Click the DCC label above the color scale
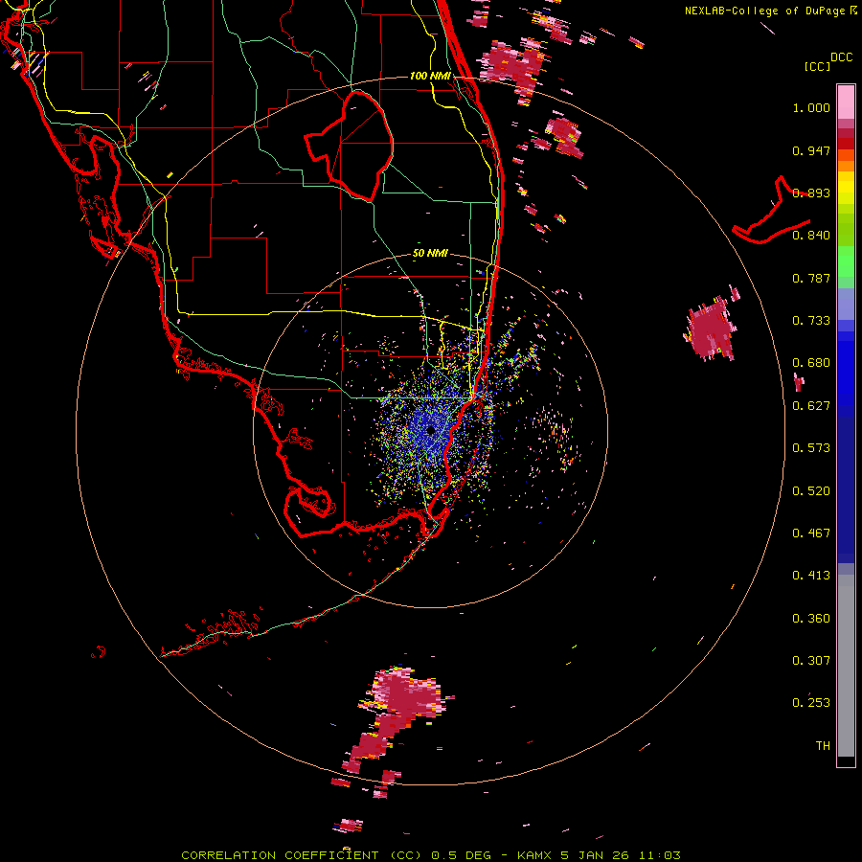This screenshot has width=862, height=862. (841, 57)
